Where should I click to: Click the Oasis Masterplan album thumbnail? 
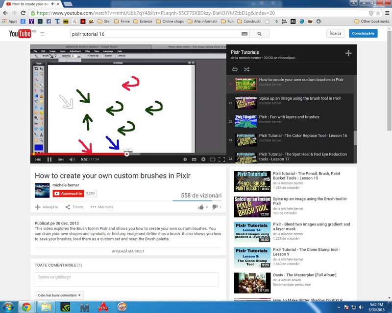[x=252, y=283]
